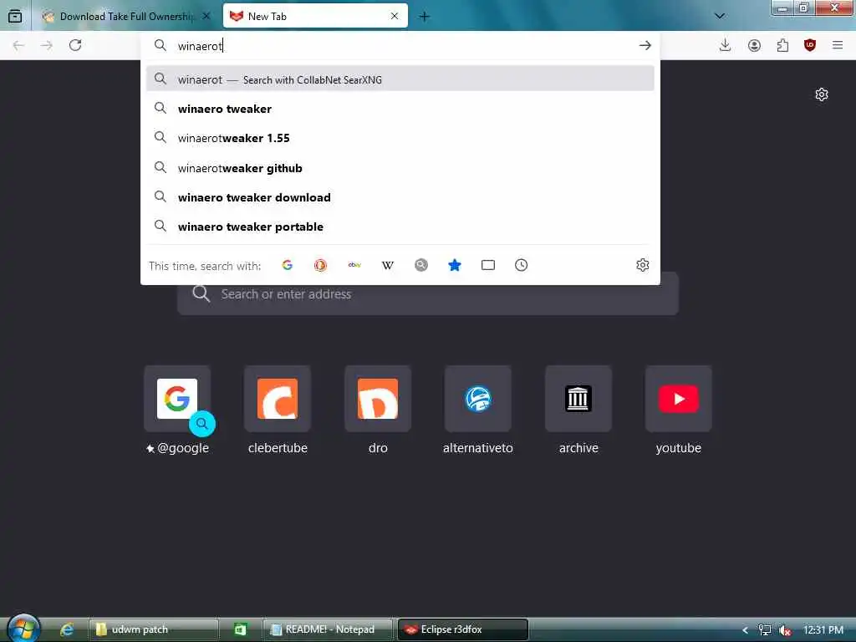
Task: Choose suggestion winaero tweaker portable
Action: [x=400, y=227]
